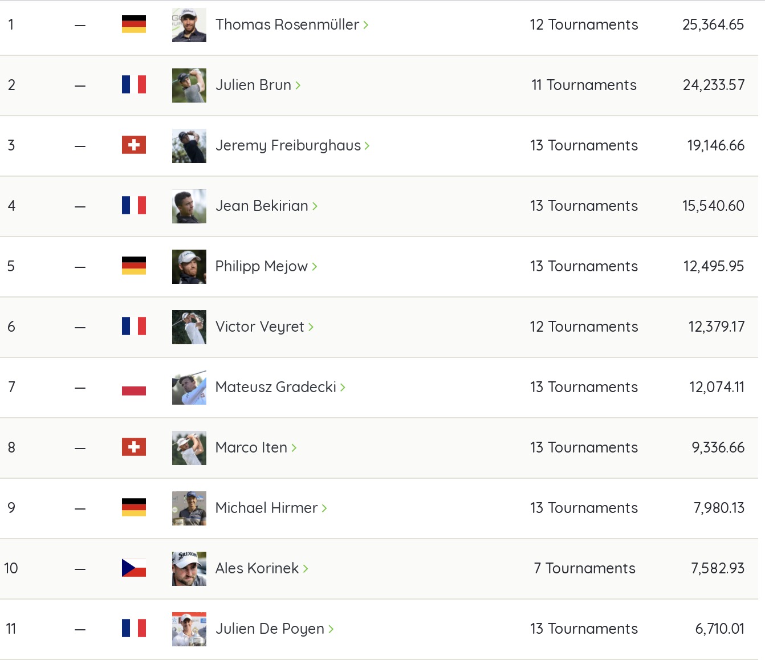Click the Swiss flag beside Marco Iten
Image resolution: width=765 pixels, height=660 pixels.
(134, 447)
